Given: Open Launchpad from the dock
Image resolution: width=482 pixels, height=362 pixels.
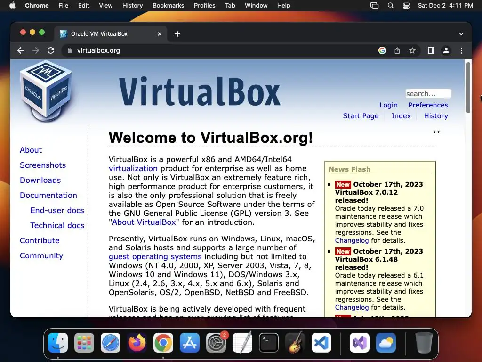Looking at the screenshot, I should pyautogui.click(x=84, y=343).
